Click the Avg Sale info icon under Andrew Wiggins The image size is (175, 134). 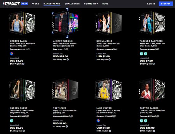pos(68,60)
